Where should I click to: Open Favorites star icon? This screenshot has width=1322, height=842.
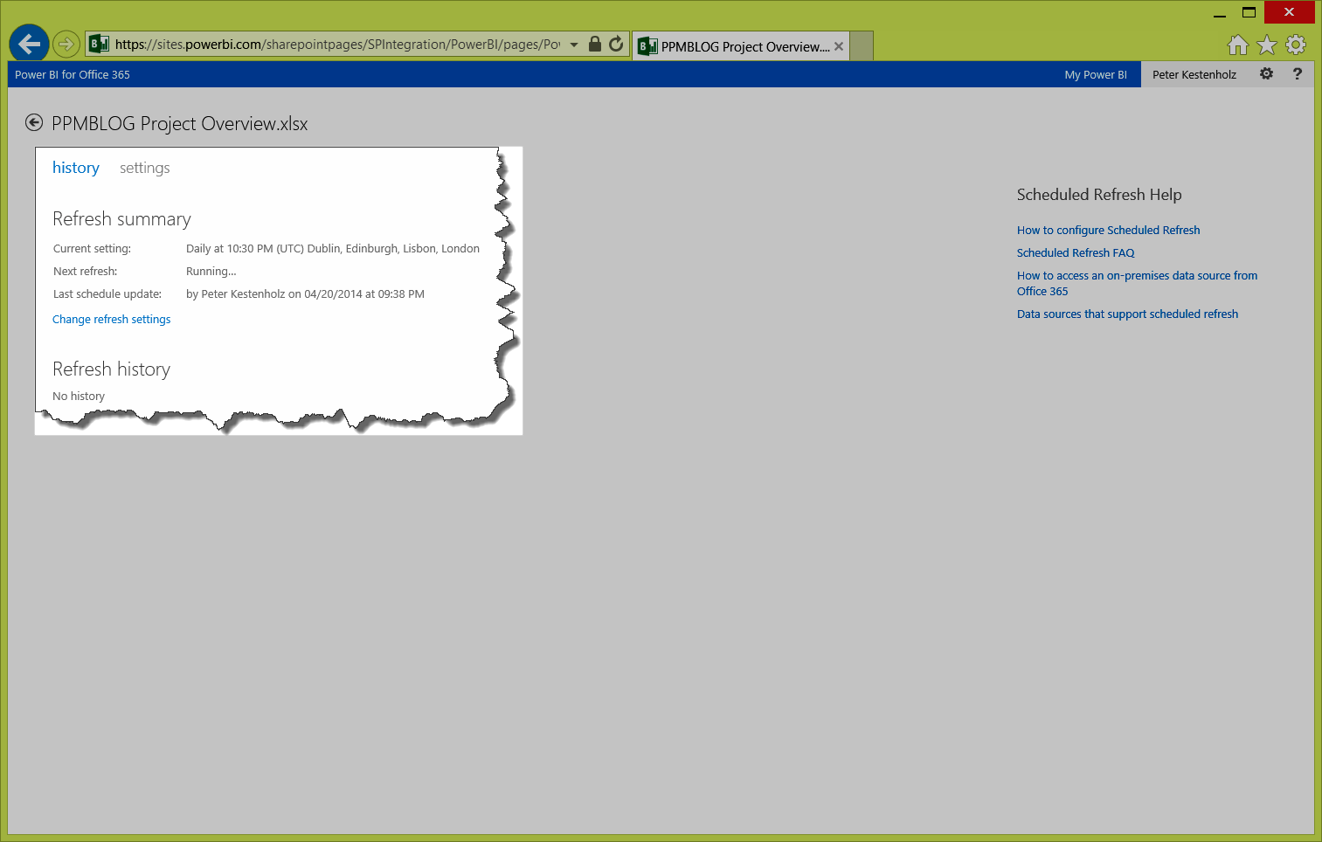click(x=1267, y=45)
